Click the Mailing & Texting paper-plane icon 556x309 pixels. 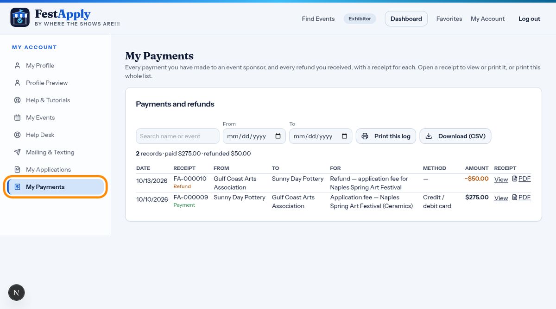[x=17, y=152]
